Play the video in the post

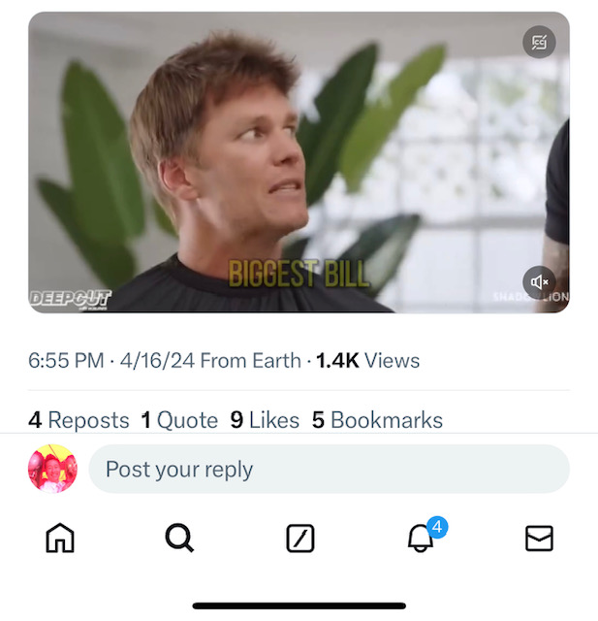(x=299, y=162)
